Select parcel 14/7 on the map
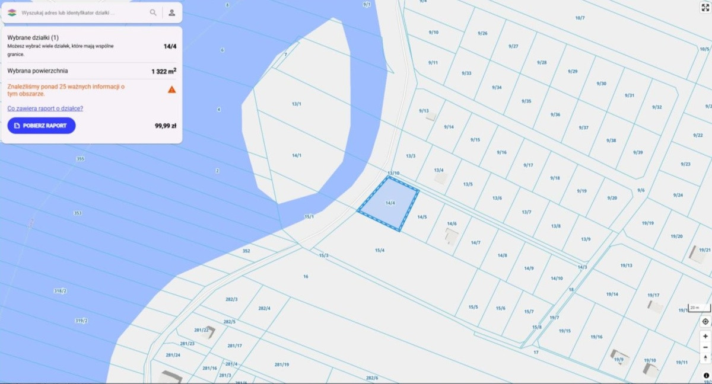712x384 pixels. pyautogui.click(x=475, y=243)
